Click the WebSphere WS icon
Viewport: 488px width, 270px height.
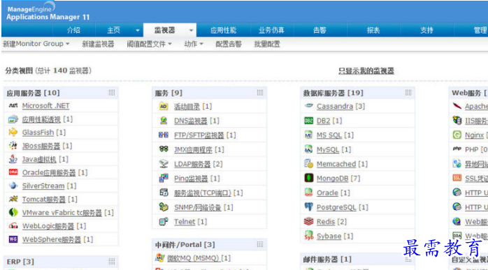click(13, 239)
